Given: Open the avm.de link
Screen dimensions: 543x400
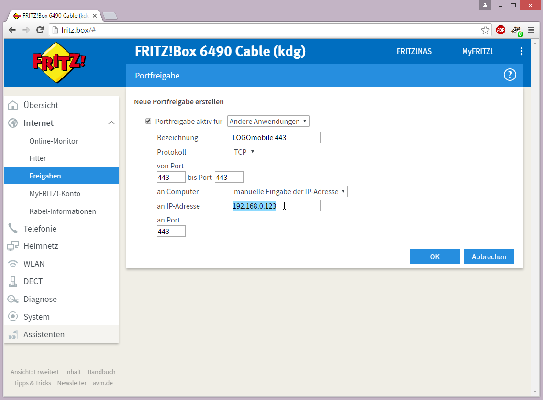Looking at the screenshot, I should [x=102, y=383].
